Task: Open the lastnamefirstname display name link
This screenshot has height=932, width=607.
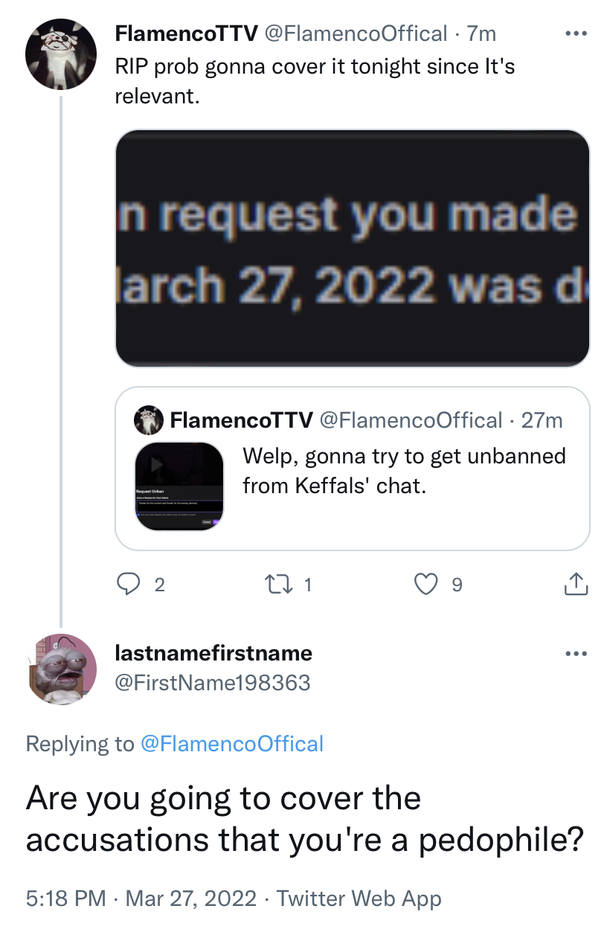Action: click(213, 653)
